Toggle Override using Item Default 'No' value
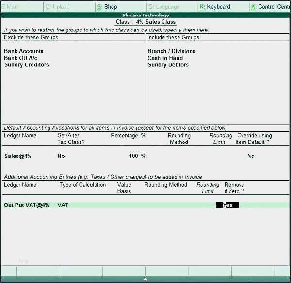 tap(251, 156)
